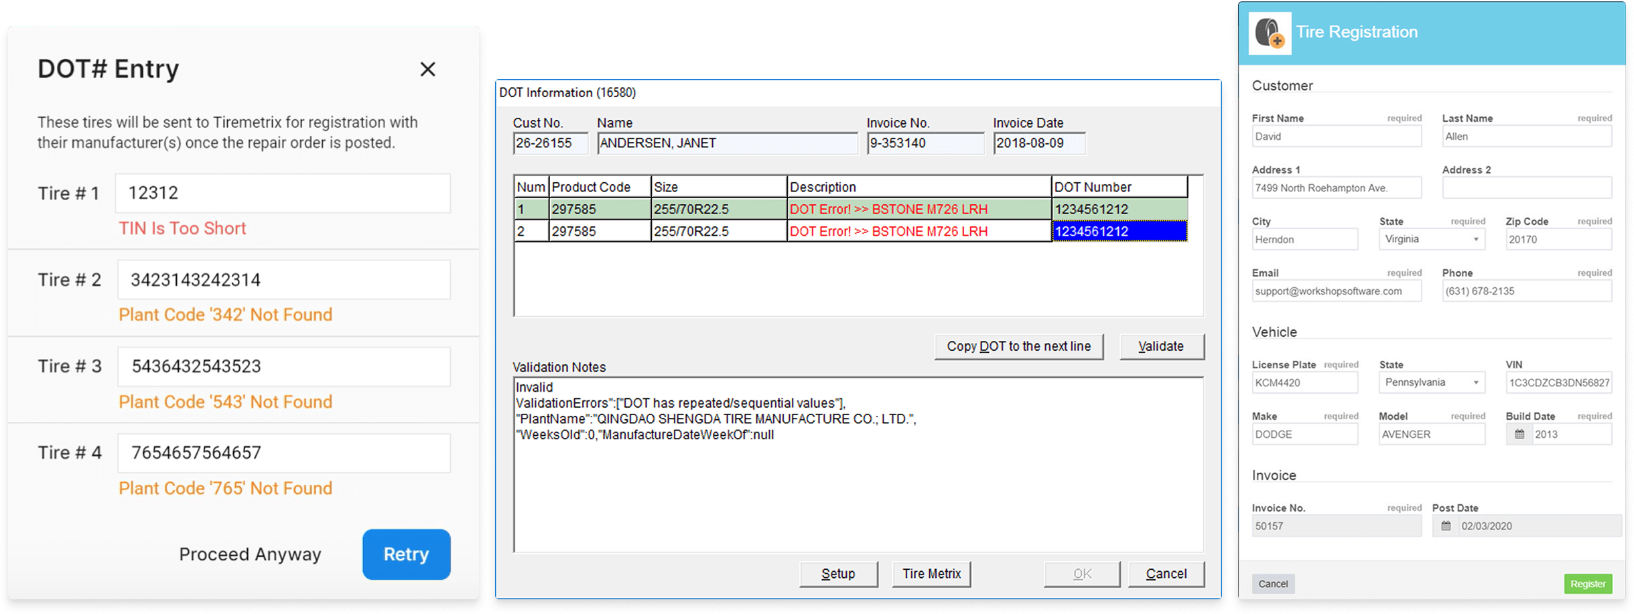Click the Retry button
This screenshot has height=614, width=1634.
tap(406, 554)
